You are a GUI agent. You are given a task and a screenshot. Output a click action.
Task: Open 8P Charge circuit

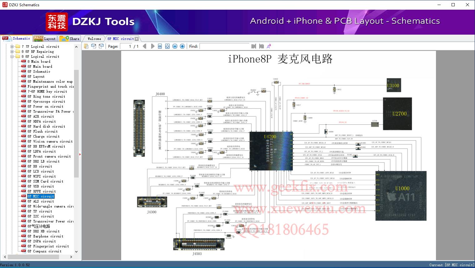[43, 136]
